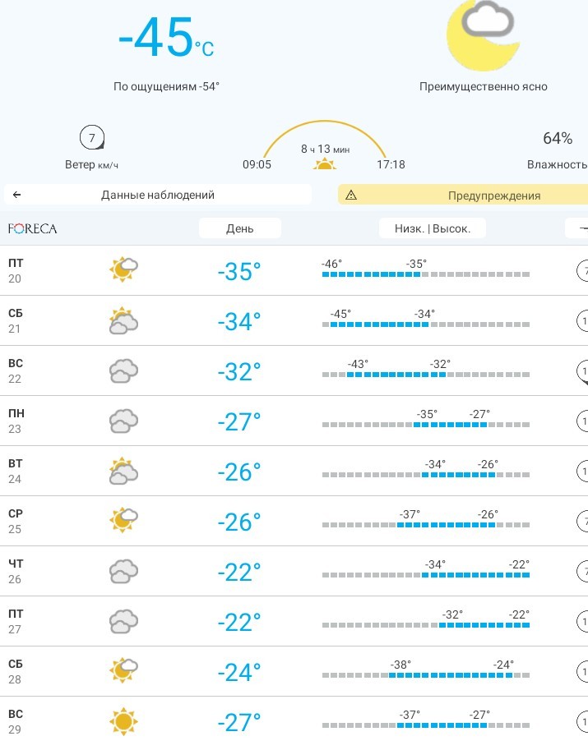Click the temperature range bar for ПТ 20
The width and height of the screenshot is (588, 750).
pos(426,274)
